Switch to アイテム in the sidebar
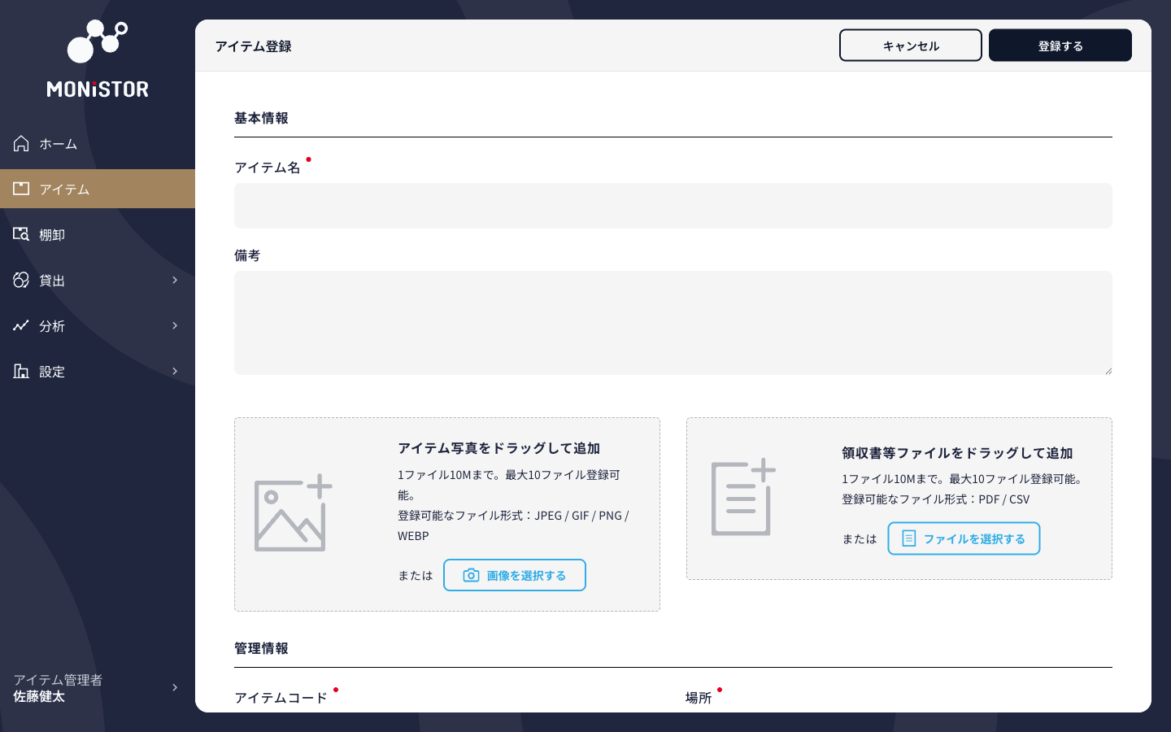 coord(64,188)
